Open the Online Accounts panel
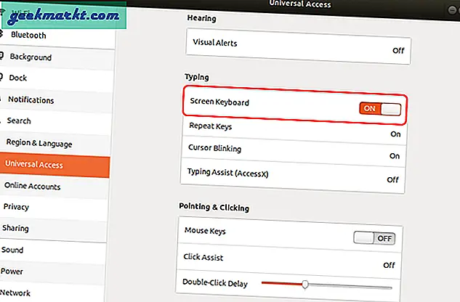460x302 pixels. 32,187
